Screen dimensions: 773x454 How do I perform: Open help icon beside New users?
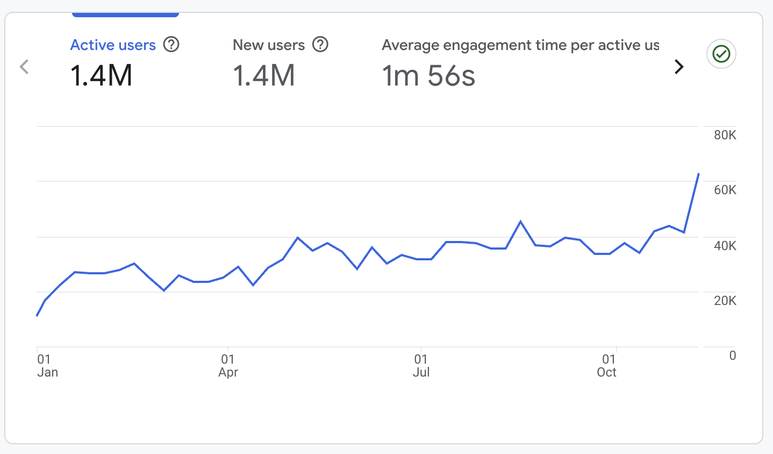point(320,45)
